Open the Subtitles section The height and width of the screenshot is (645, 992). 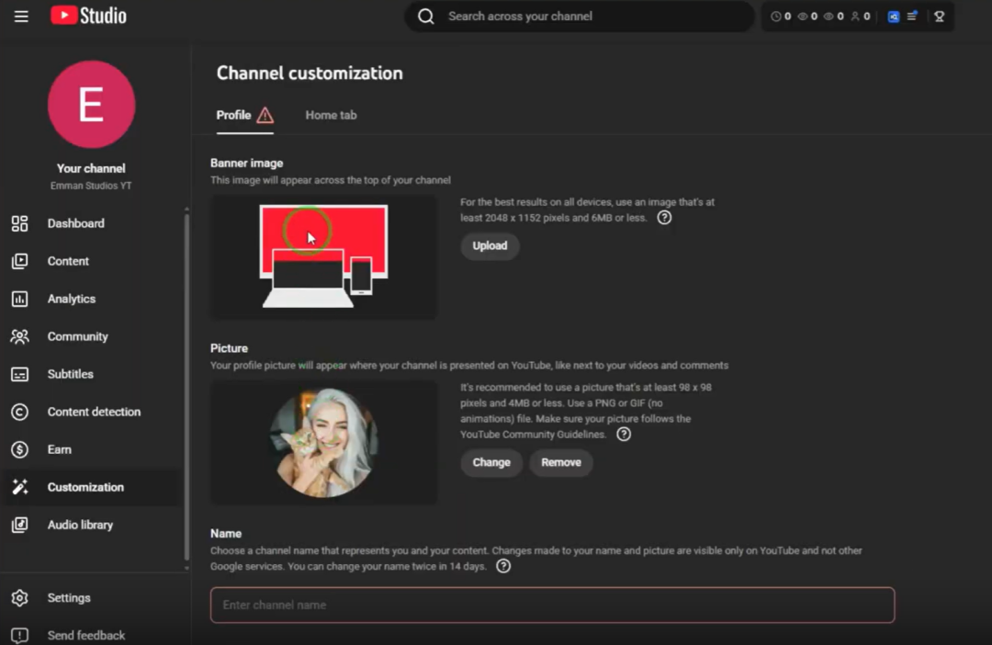tap(70, 374)
